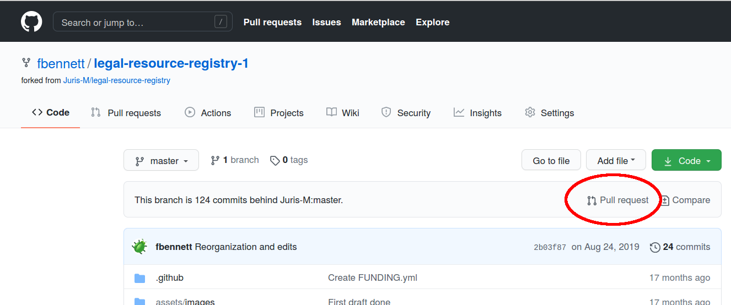Click 'on Aug 24, 2019' commit date

point(605,247)
